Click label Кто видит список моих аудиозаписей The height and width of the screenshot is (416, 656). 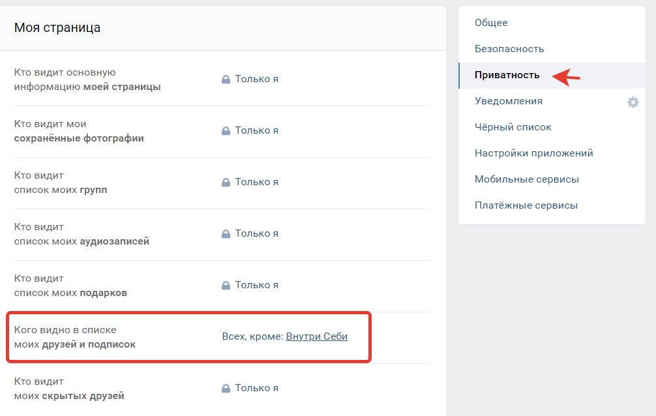click(x=82, y=234)
